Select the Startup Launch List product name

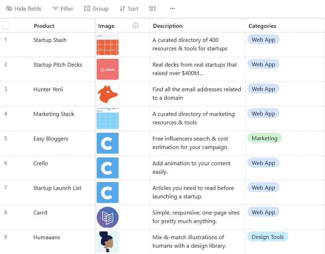point(57,188)
